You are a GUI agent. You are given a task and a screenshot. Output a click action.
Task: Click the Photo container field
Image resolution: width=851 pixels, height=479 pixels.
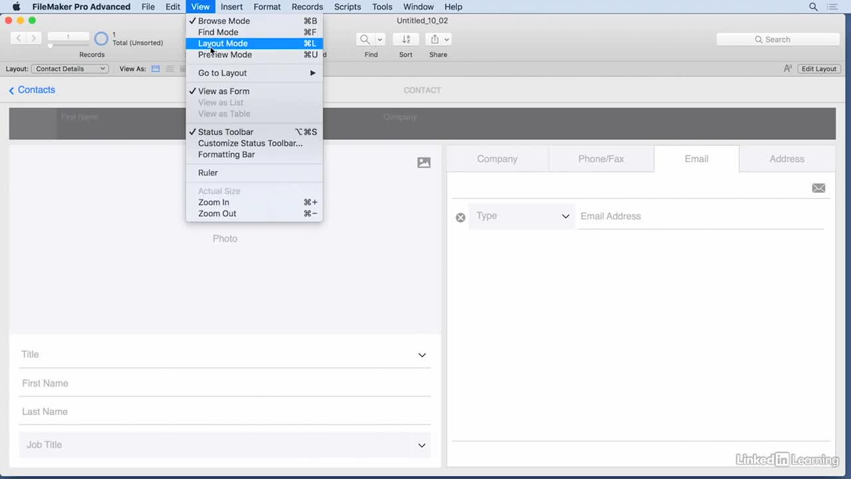[x=225, y=239]
